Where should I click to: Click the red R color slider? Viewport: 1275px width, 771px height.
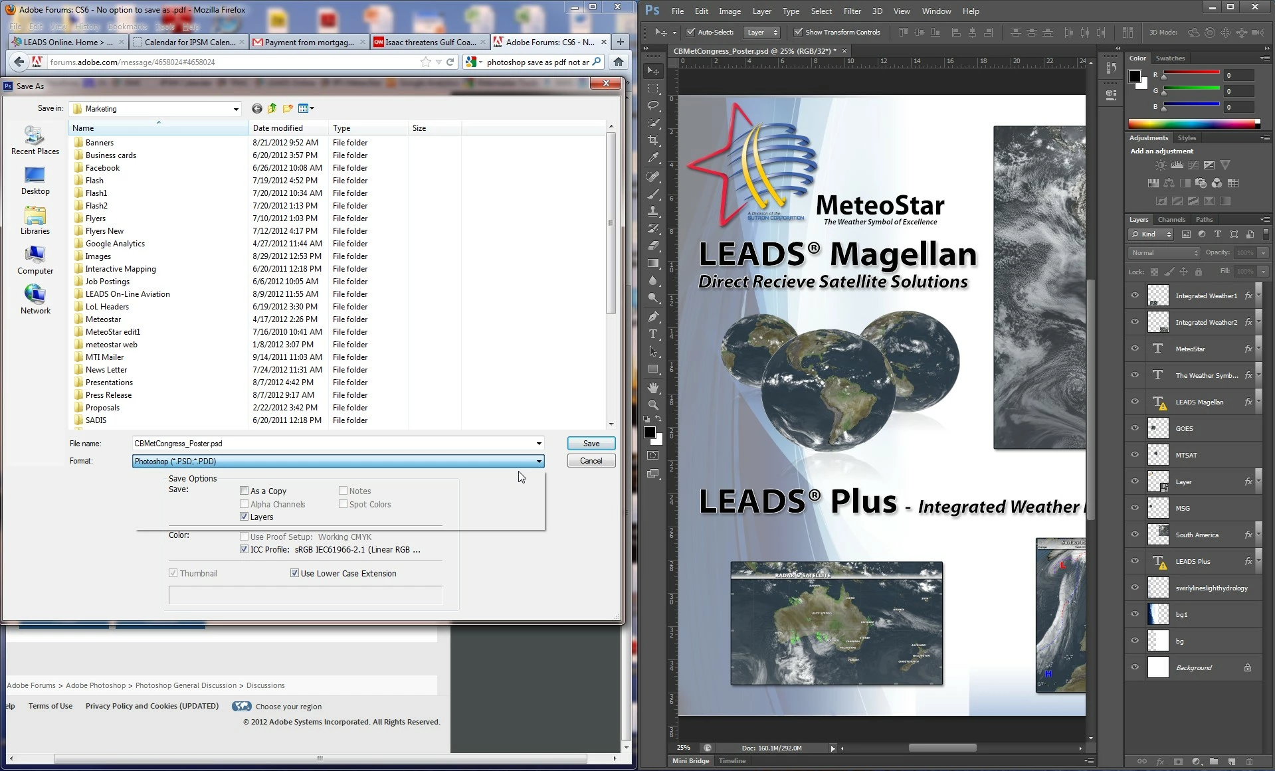[1191, 73]
